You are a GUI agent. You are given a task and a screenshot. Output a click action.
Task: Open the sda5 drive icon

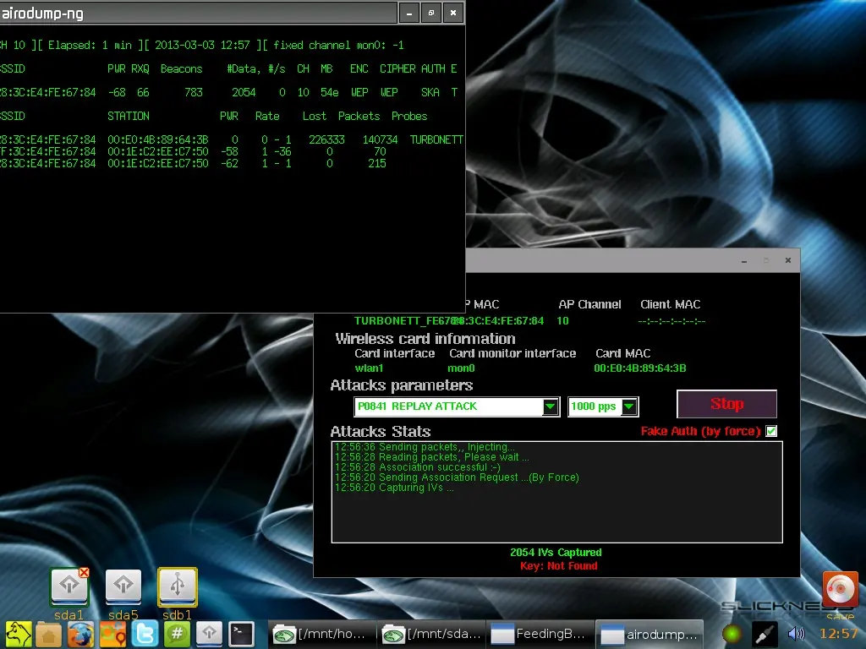(123, 586)
